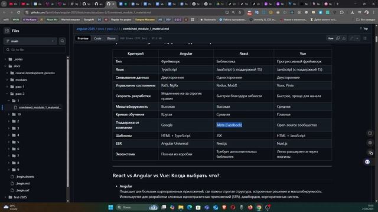Screen dimensions: 378x212
Task: Open folder 6 in file tree
Action: 18,149
